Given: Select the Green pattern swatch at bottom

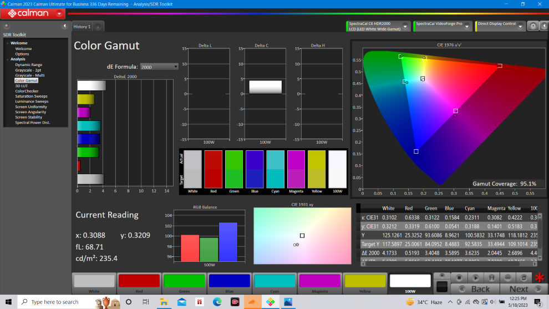Looking at the screenshot, I should [x=184, y=283].
